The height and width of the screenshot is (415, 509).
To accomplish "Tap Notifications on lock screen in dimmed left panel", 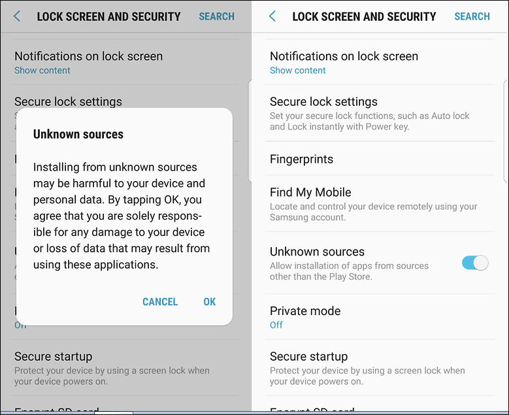I will (x=88, y=57).
